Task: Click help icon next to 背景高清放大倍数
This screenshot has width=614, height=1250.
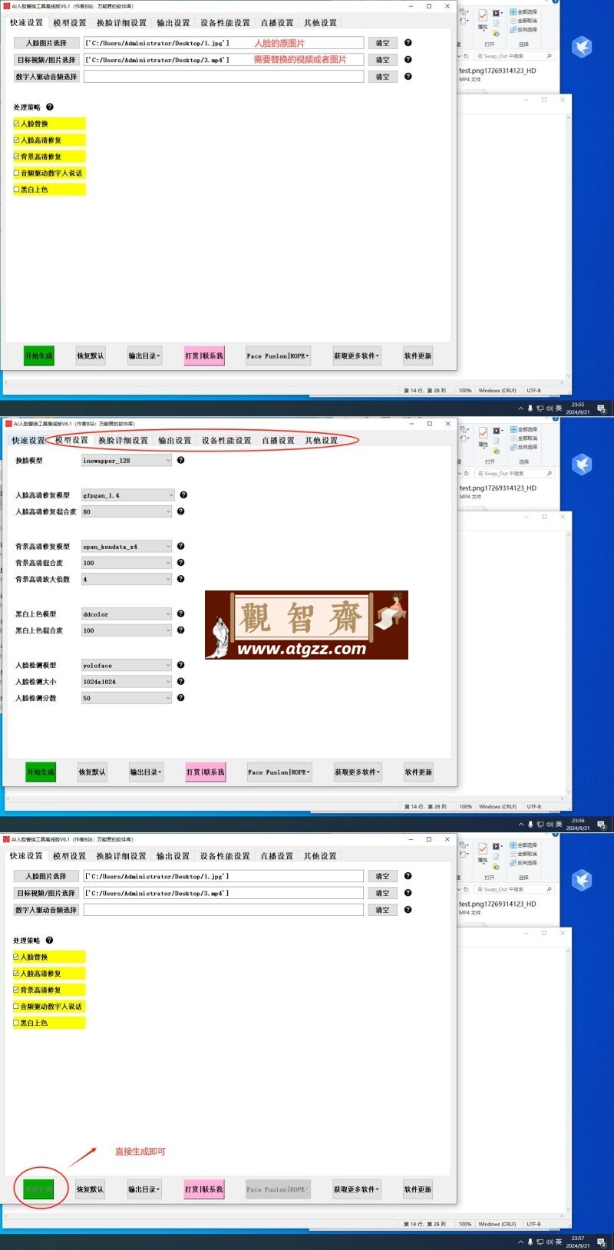Action: (x=181, y=579)
